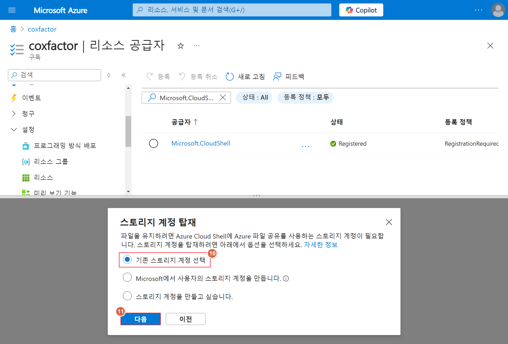Open 프로그래밍 방식 배포
This screenshot has height=344, width=508.
(65, 145)
